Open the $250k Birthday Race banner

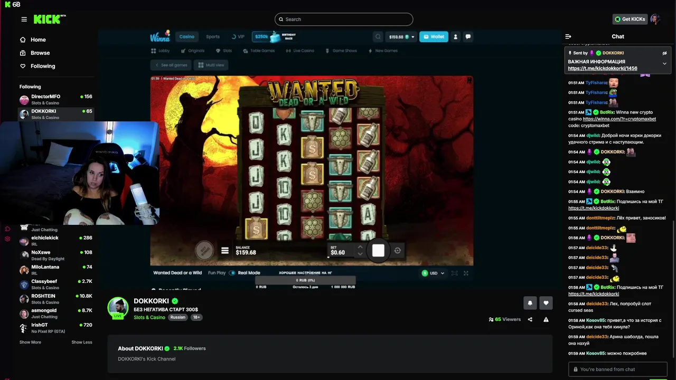click(x=275, y=36)
